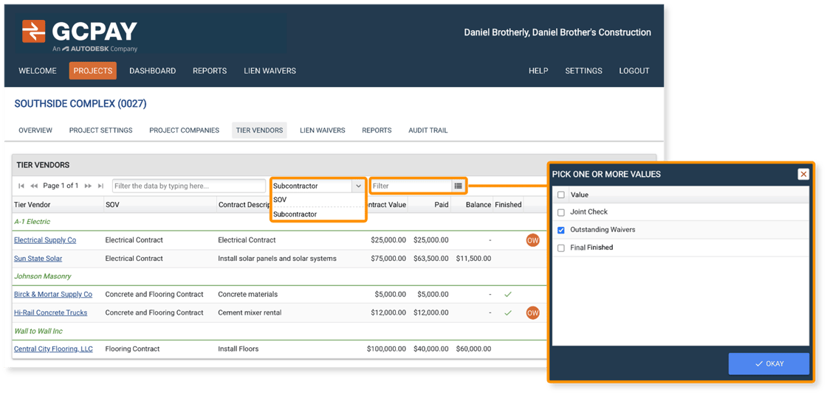The height and width of the screenshot is (395, 827).
Task: Click the GCPay logo icon
Action: [x=34, y=31]
